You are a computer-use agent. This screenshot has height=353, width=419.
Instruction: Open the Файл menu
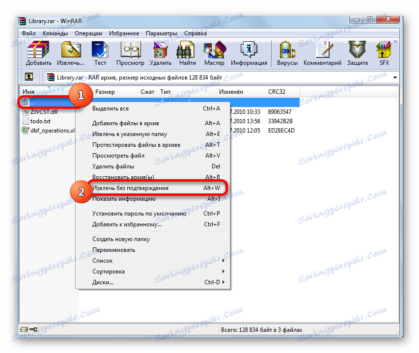28,33
